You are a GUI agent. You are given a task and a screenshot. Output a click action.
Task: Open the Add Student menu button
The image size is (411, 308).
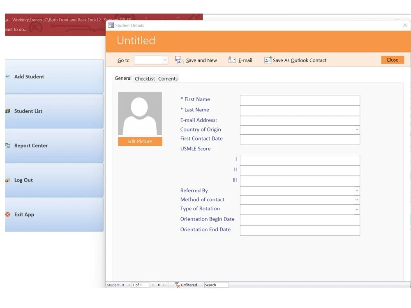tap(54, 76)
